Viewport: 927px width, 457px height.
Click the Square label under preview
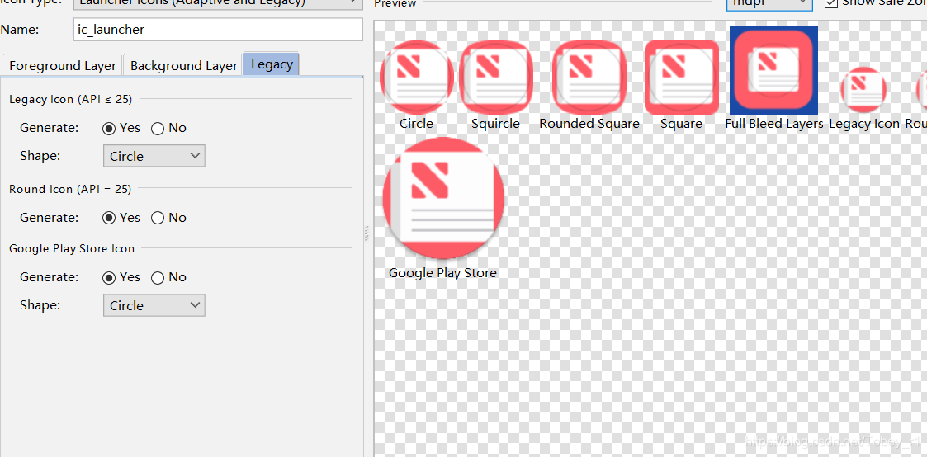(682, 124)
